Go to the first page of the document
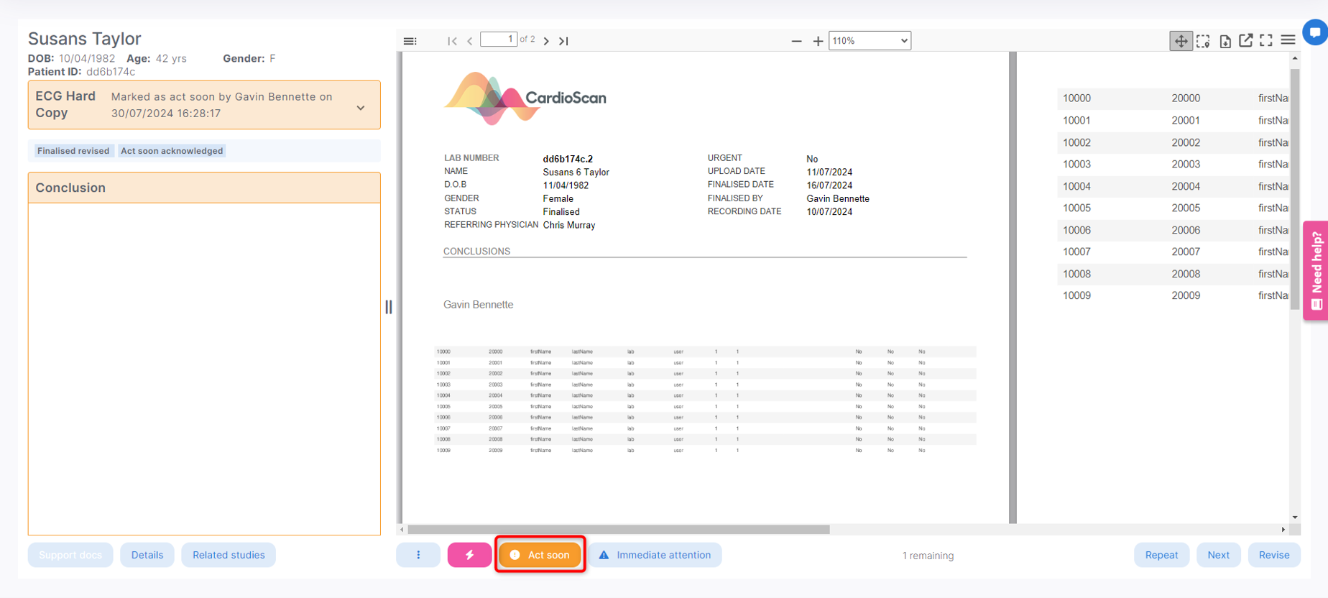Screen dimensions: 1328x598 point(452,41)
